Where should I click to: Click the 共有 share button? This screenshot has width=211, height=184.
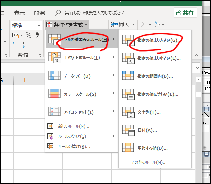click(185, 13)
